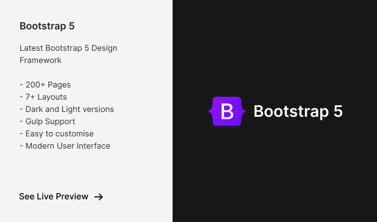Click the Bootstrap 5 heading
The height and width of the screenshot is (222, 377).
[47, 26]
